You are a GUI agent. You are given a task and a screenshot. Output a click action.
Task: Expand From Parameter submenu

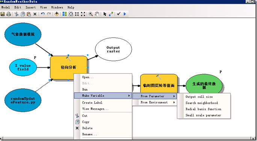[154, 96]
